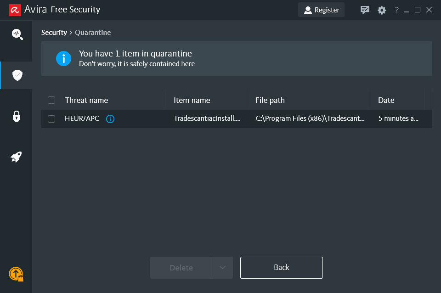Image resolution: width=441 pixels, height=293 pixels.
Task: Check the HEUR/APC quarantine item checkbox
Action: (x=51, y=119)
